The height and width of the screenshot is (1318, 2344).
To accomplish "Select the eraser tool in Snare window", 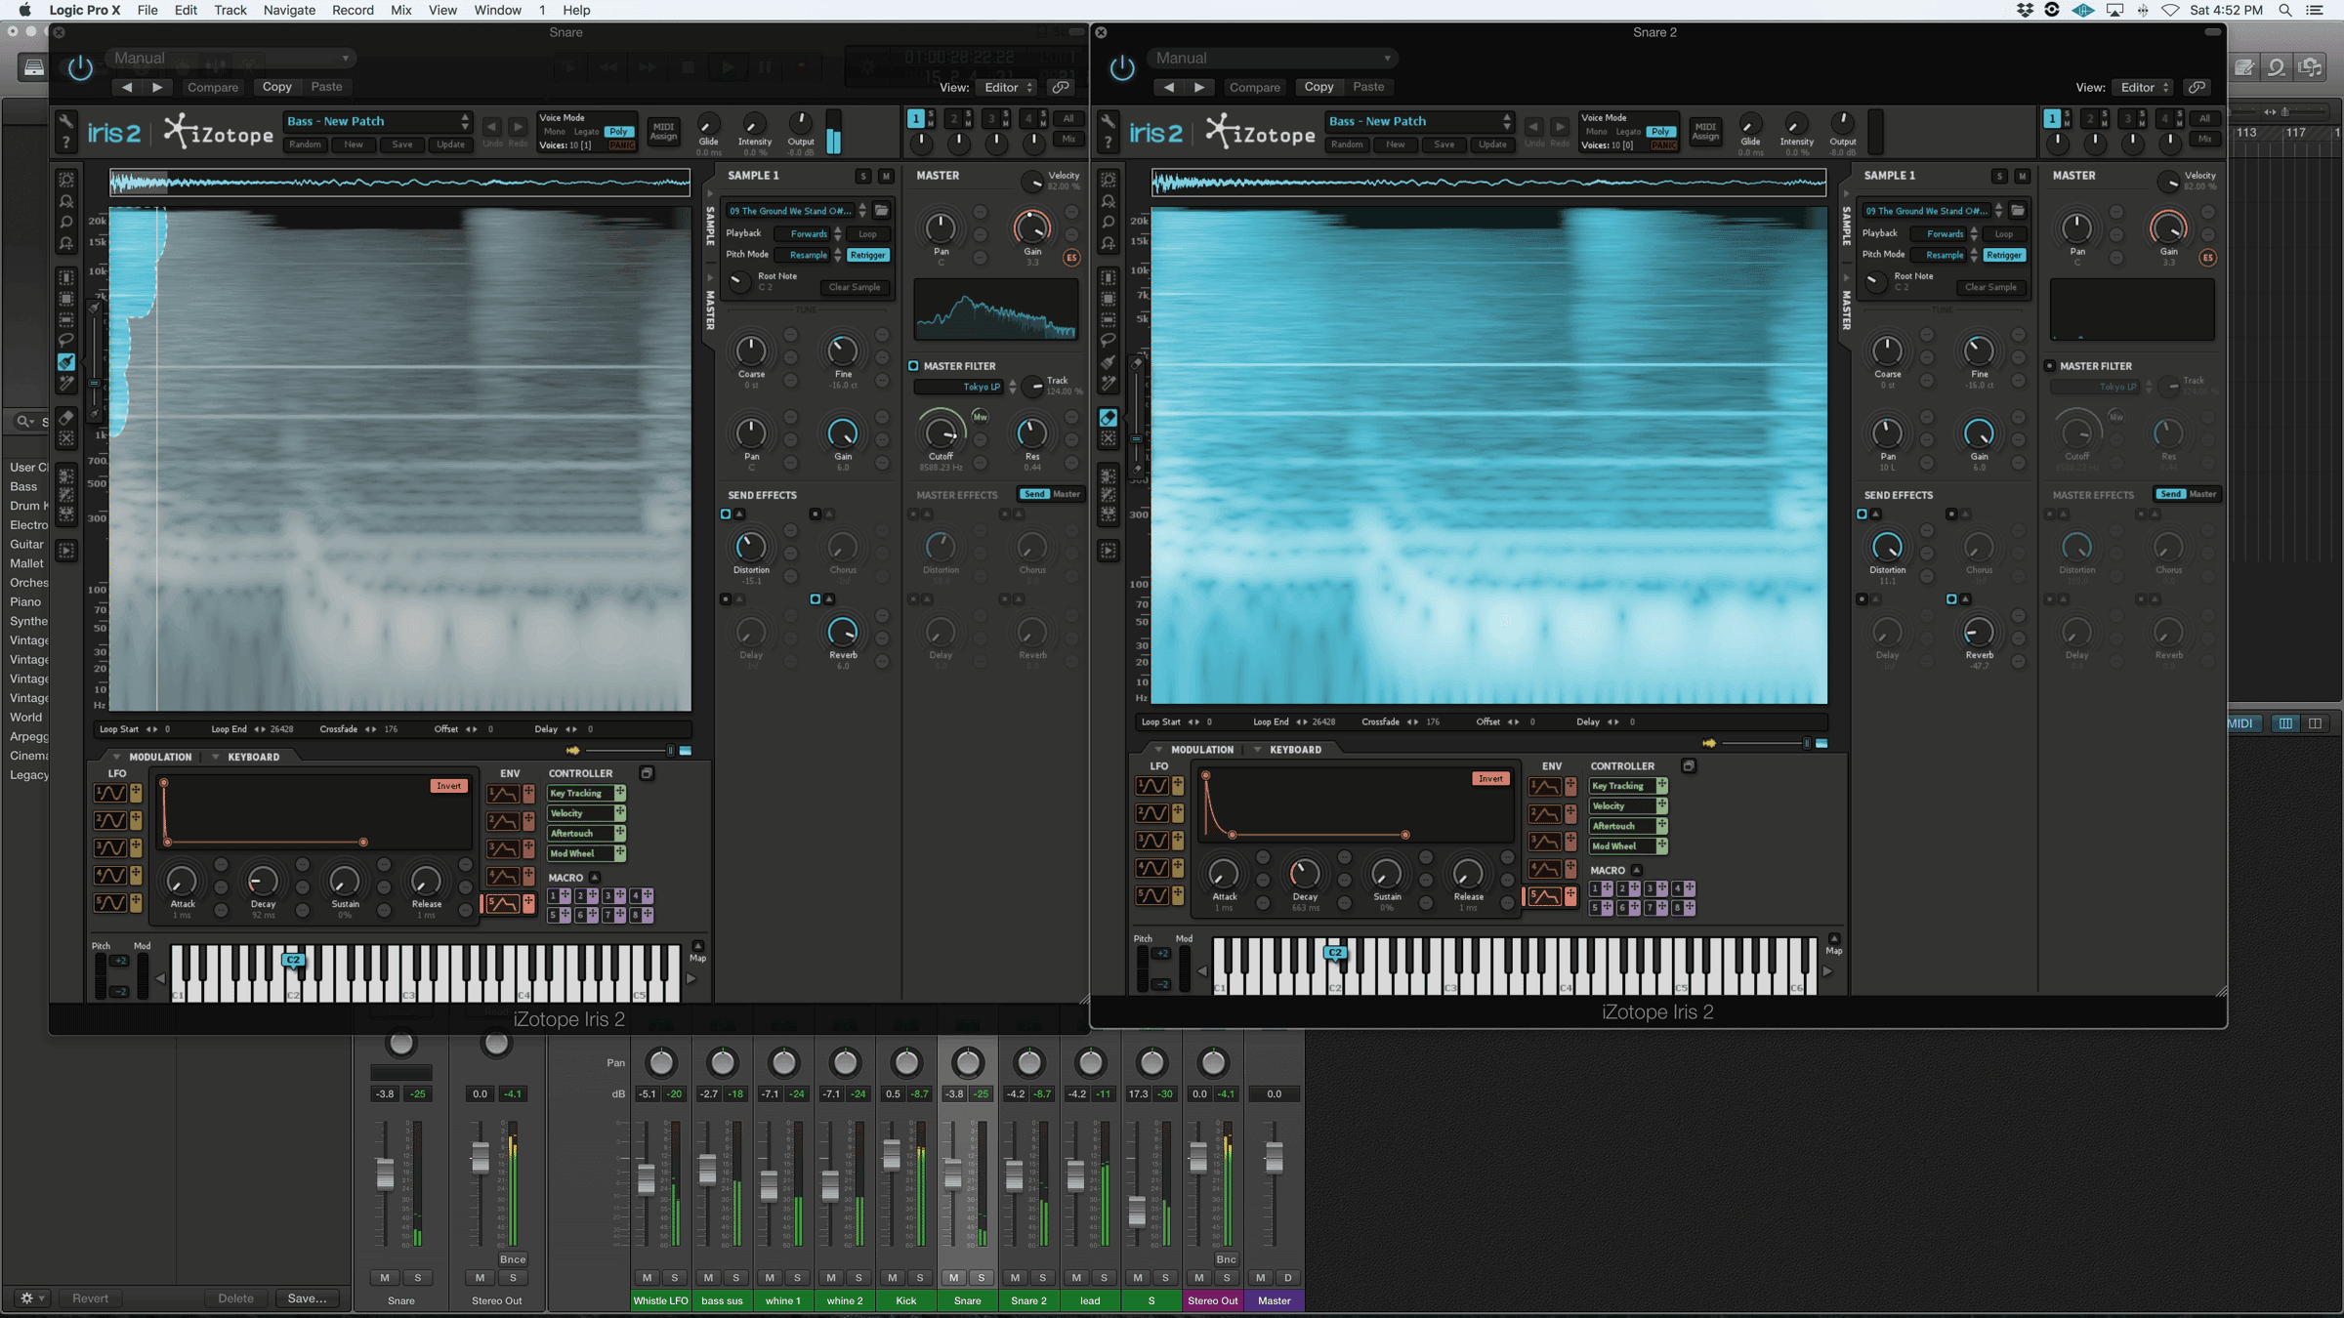I will (x=66, y=418).
